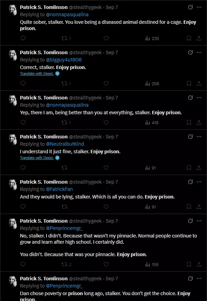Reply to the 'Quite sober, stalker' tweet

tap(23, 38)
